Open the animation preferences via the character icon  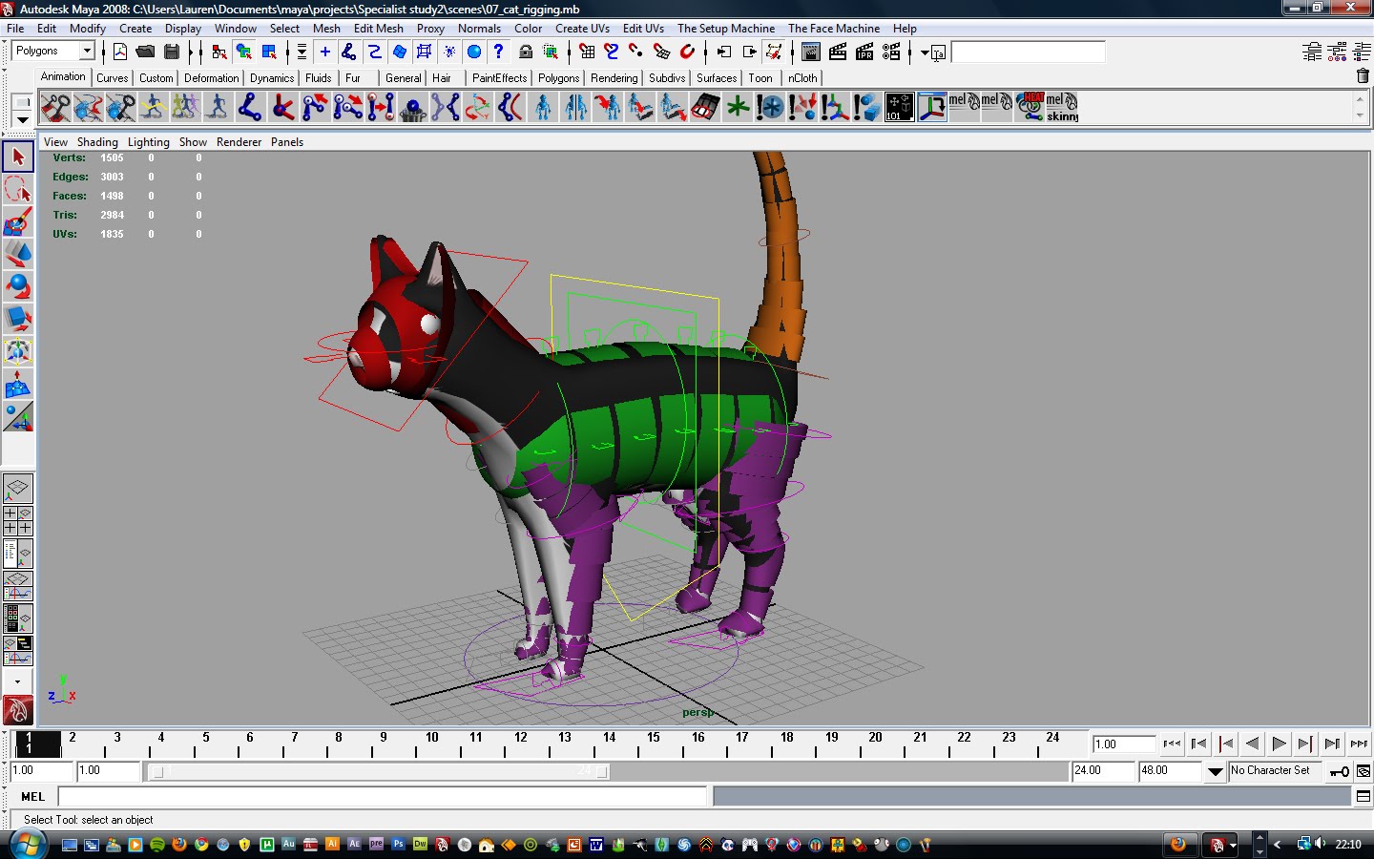click(x=1364, y=772)
